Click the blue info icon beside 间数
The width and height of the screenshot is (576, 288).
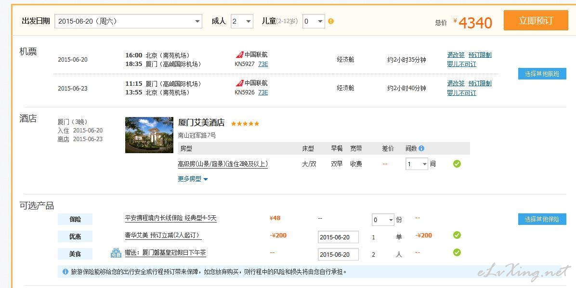point(421,148)
